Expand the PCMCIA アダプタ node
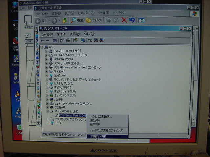 point(46,59)
